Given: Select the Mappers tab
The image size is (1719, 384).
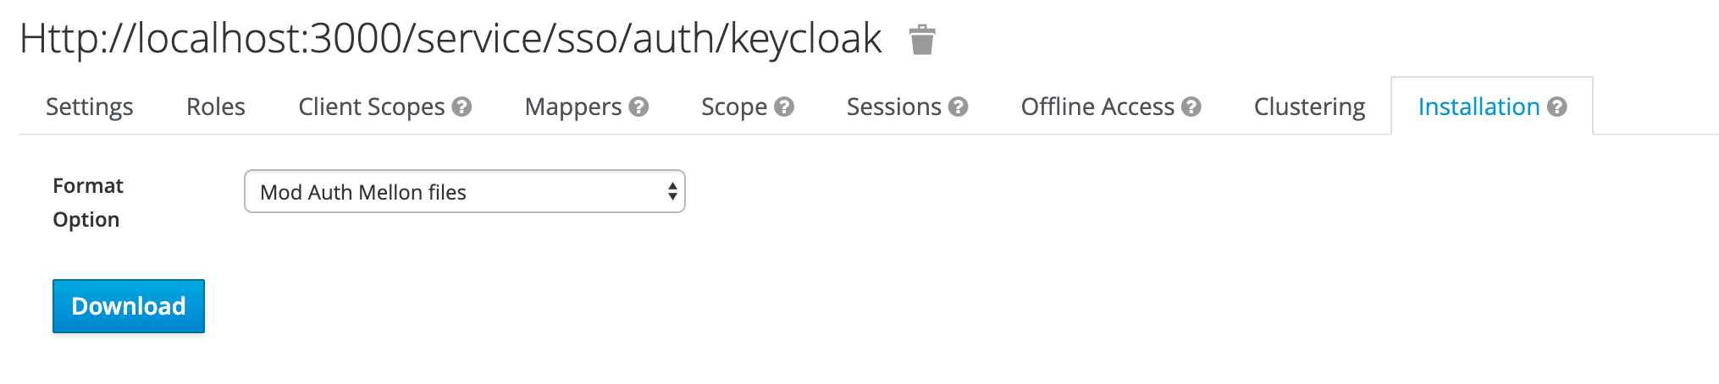Looking at the screenshot, I should (572, 107).
